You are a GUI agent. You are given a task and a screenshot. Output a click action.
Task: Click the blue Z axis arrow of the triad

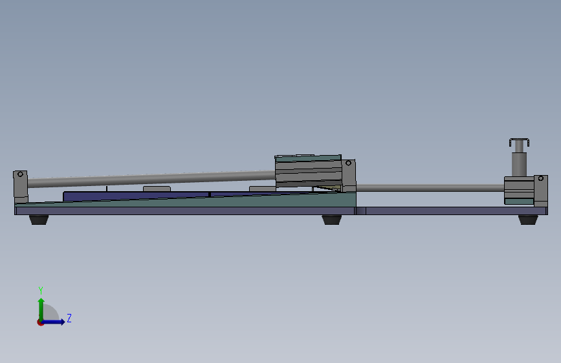(x=54, y=322)
